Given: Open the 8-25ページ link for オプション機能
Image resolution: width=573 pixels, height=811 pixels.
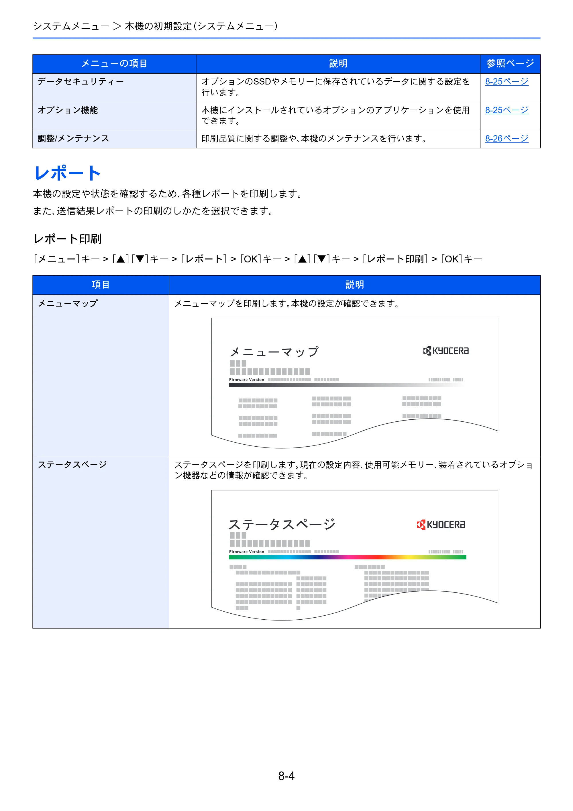Looking at the screenshot, I should [x=506, y=110].
